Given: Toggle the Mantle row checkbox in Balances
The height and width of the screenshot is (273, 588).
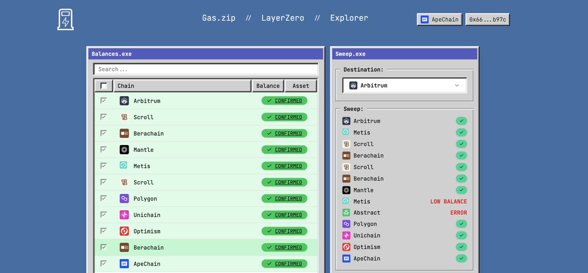Looking at the screenshot, I should point(103,149).
